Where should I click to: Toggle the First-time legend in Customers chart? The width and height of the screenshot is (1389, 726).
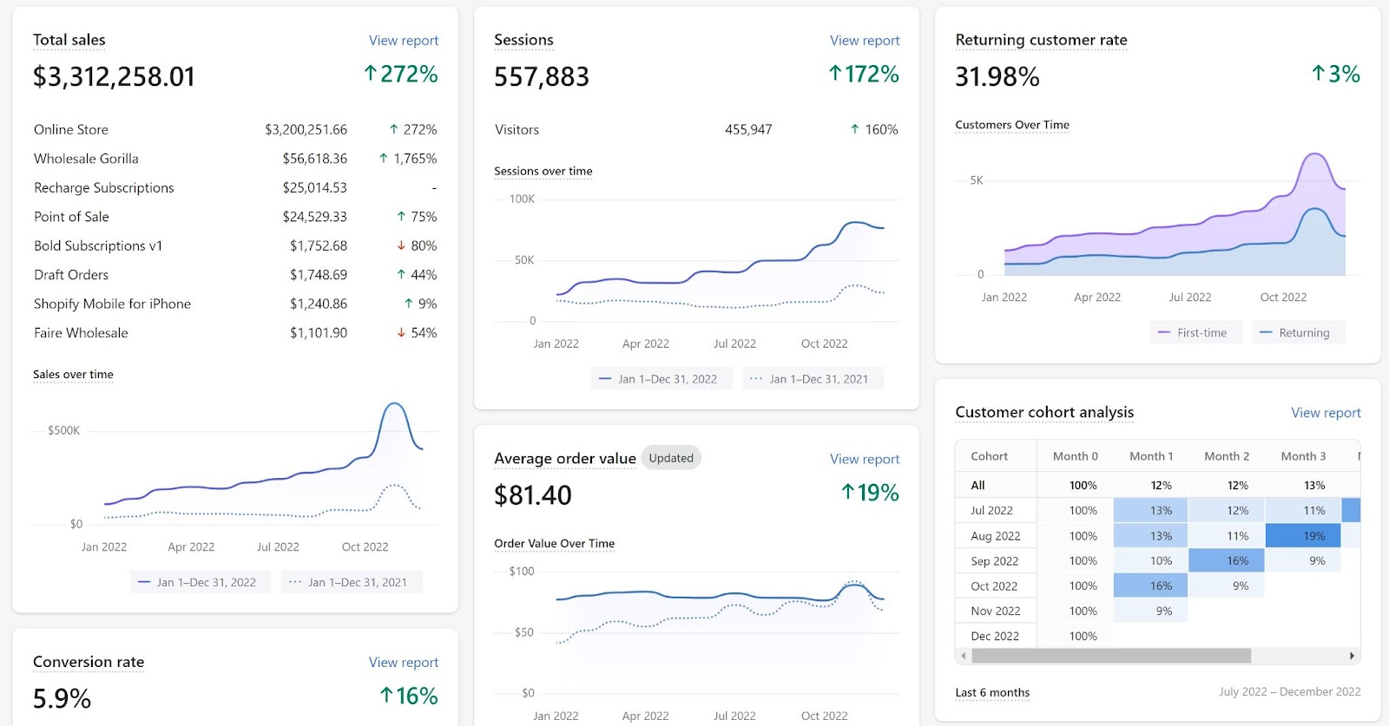[1196, 332]
